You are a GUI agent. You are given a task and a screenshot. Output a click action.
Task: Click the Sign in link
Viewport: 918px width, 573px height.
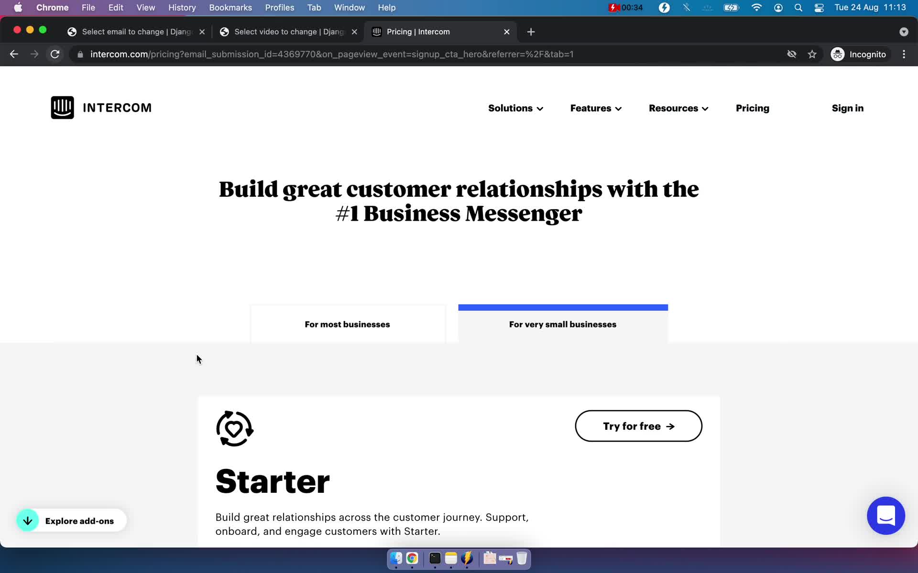pyautogui.click(x=847, y=108)
